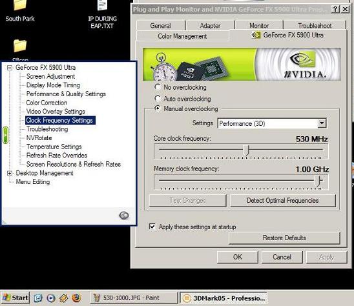Switch to 3DMark05 Professional taskbar window

pos(224,298)
